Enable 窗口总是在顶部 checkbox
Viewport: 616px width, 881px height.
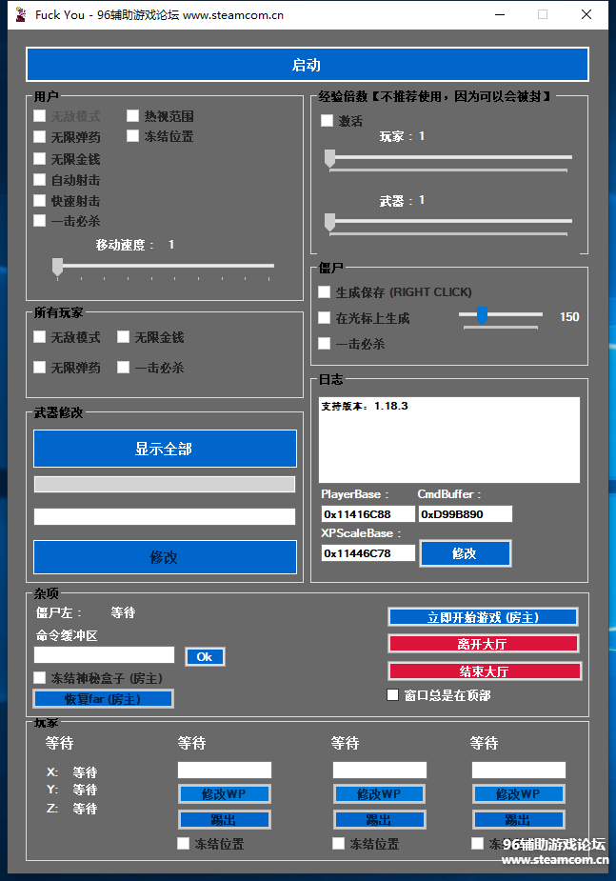coord(393,695)
